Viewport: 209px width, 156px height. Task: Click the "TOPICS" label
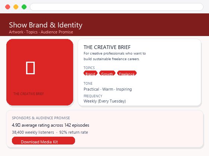[89, 68]
